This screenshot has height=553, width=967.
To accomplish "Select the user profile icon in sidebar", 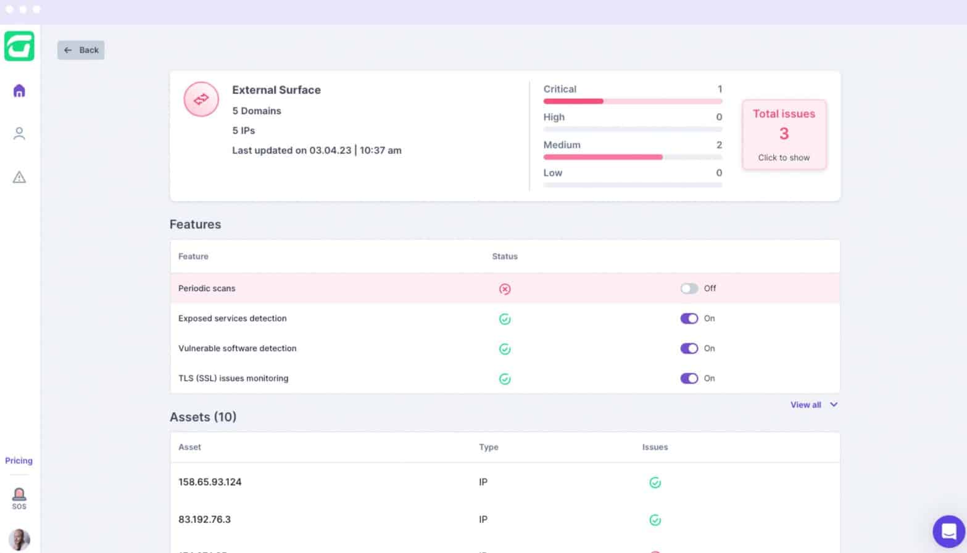I will click(x=19, y=133).
